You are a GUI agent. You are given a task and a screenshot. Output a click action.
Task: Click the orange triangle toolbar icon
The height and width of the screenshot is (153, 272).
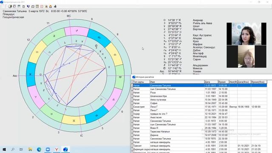[x=51, y=6]
